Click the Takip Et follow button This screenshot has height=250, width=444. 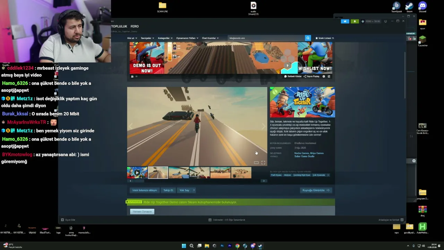[168, 190]
